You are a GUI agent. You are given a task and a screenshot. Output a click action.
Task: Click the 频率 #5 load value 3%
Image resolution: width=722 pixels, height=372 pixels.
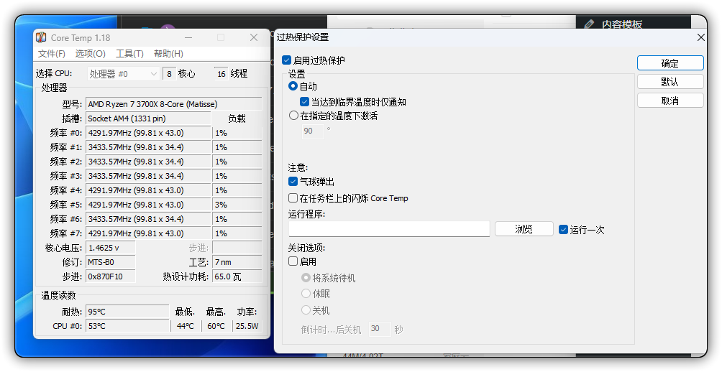(x=237, y=205)
